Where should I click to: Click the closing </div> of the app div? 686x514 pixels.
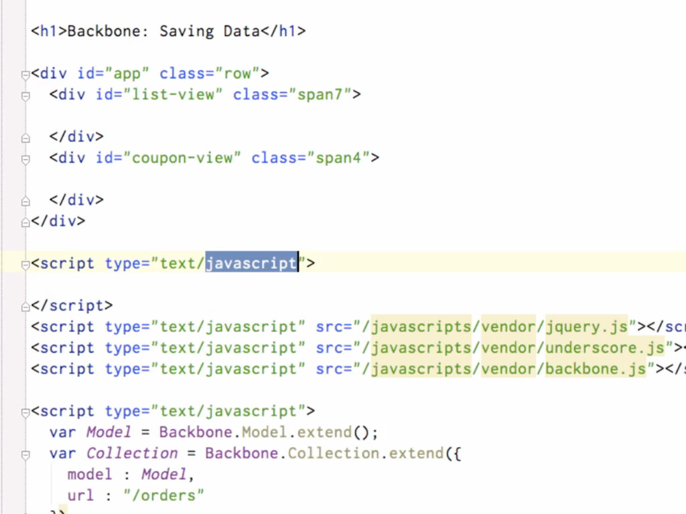(58, 221)
